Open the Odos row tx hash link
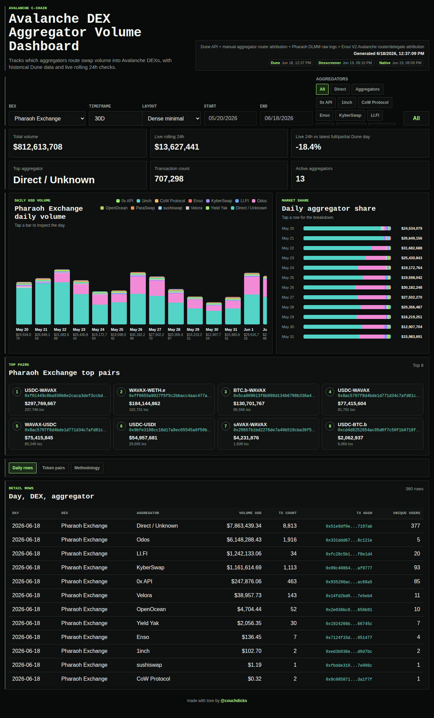The width and height of the screenshot is (434, 718). [x=349, y=540]
